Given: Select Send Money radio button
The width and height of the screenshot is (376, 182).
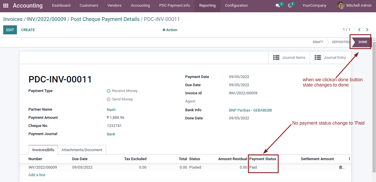Looking at the screenshot, I should pyautogui.click(x=109, y=99).
